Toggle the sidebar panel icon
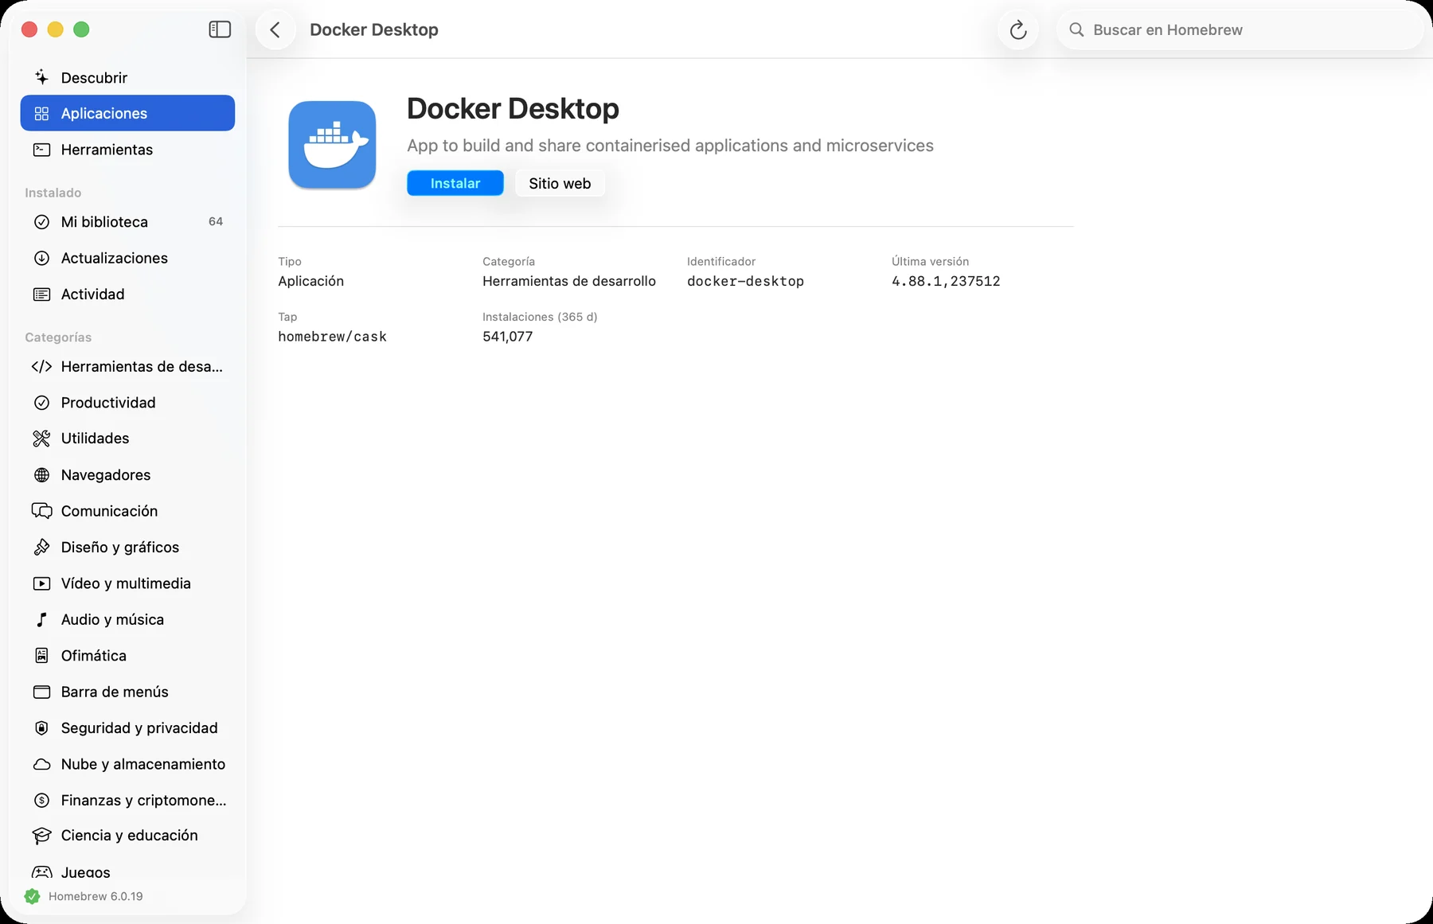Image resolution: width=1433 pixels, height=924 pixels. (220, 29)
